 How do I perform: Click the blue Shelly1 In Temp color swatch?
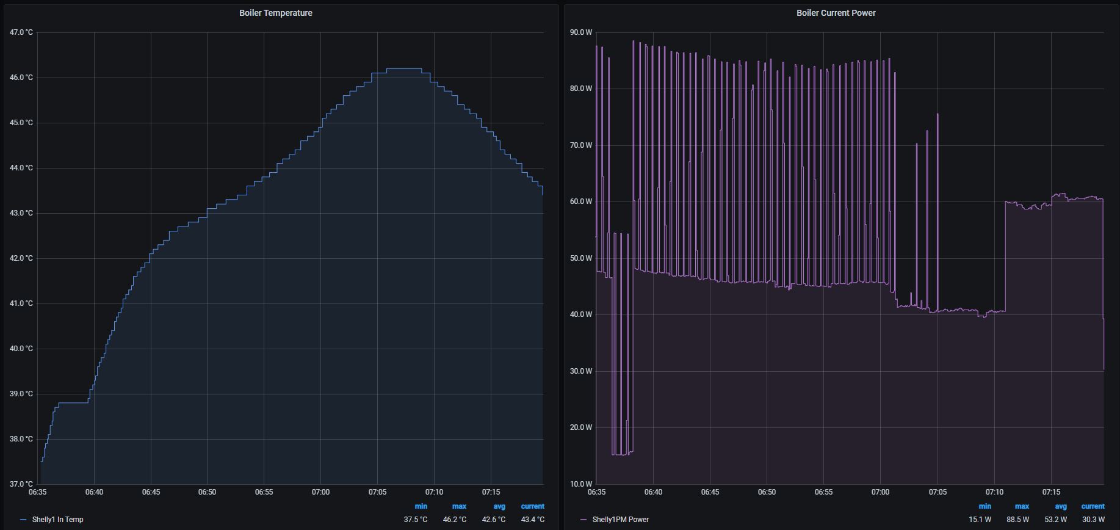(x=23, y=520)
